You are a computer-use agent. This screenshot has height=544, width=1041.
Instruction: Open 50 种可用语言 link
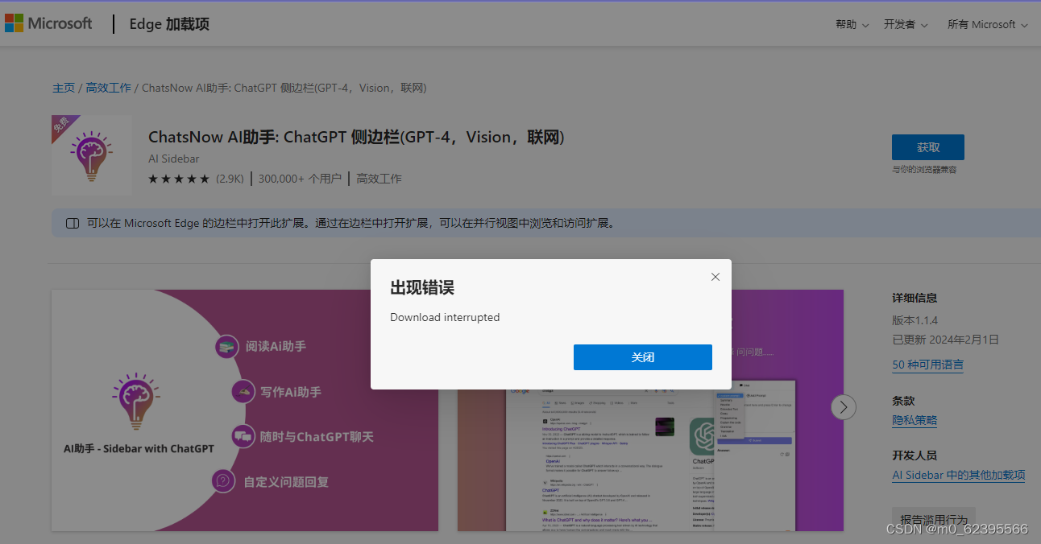pos(927,365)
